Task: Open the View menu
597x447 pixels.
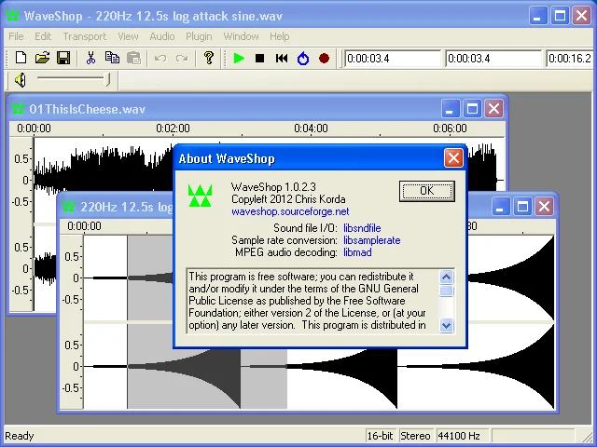Action: click(x=128, y=36)
